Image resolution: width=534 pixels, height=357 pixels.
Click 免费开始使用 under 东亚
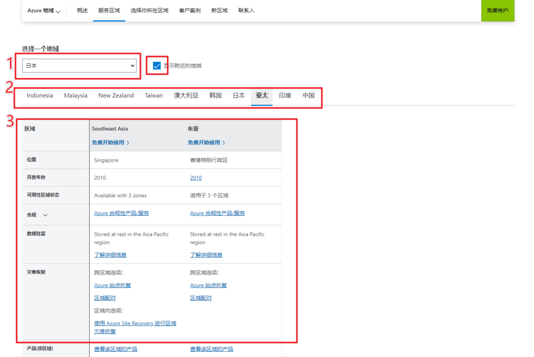coord(207,143)
